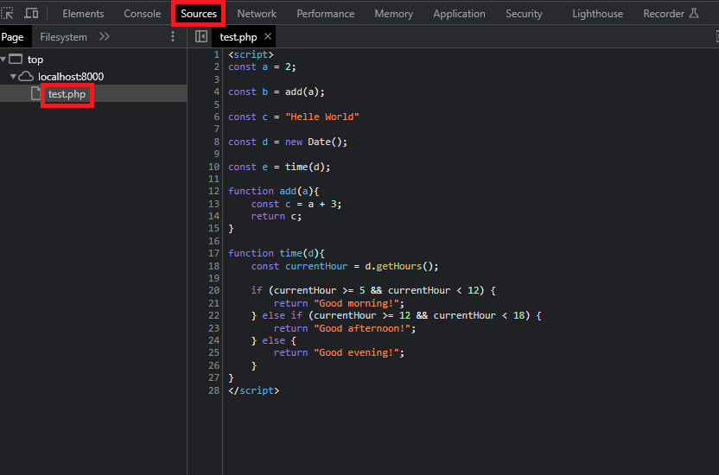
Task: Toggle the debugger sidebar at right edge
Action: (716, 37)
